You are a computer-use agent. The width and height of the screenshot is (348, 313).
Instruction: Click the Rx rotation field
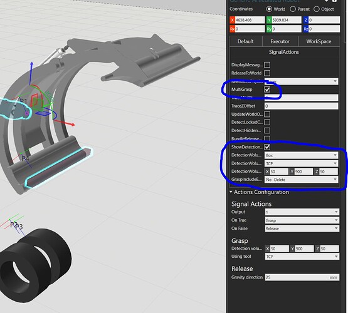(250, 29)
